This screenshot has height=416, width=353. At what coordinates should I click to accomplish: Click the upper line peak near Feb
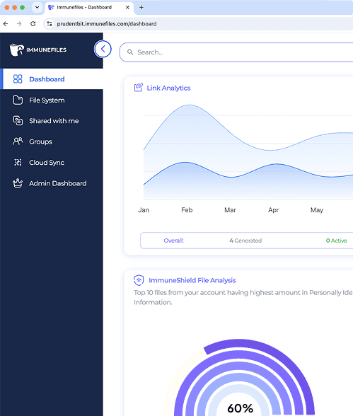coord(190,105)
